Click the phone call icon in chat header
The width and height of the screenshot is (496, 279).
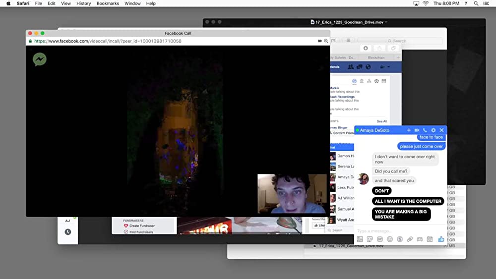(x=425, y=130)
